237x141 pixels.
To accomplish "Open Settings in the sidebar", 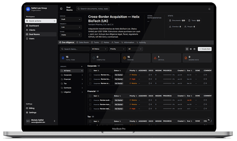I will (x=41, y=113).
